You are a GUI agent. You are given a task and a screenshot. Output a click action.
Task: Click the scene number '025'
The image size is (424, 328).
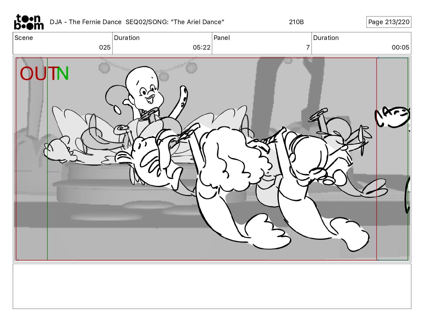105,47
